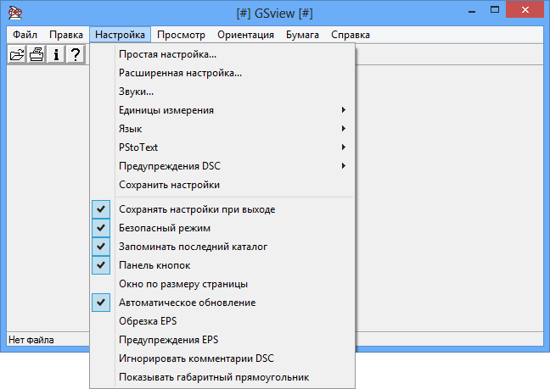Expand the Единицы измерения submenu
The height and width of the screenshot is (389, 550).
pos(166,110)
